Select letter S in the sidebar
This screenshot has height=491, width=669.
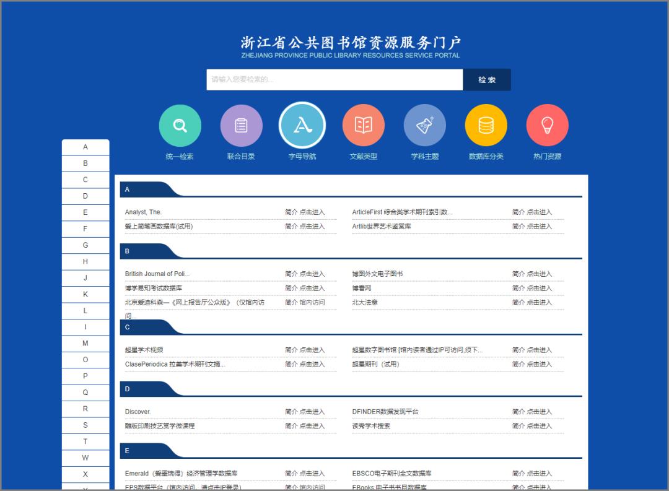pos(85,425)
